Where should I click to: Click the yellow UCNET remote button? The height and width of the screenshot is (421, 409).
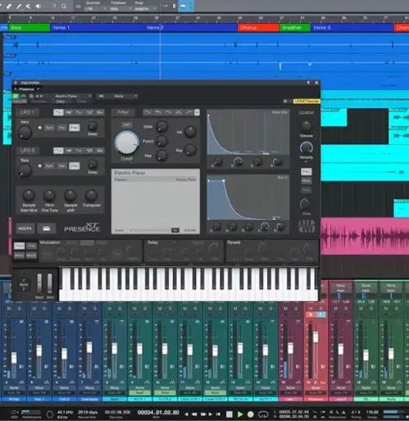307,101
